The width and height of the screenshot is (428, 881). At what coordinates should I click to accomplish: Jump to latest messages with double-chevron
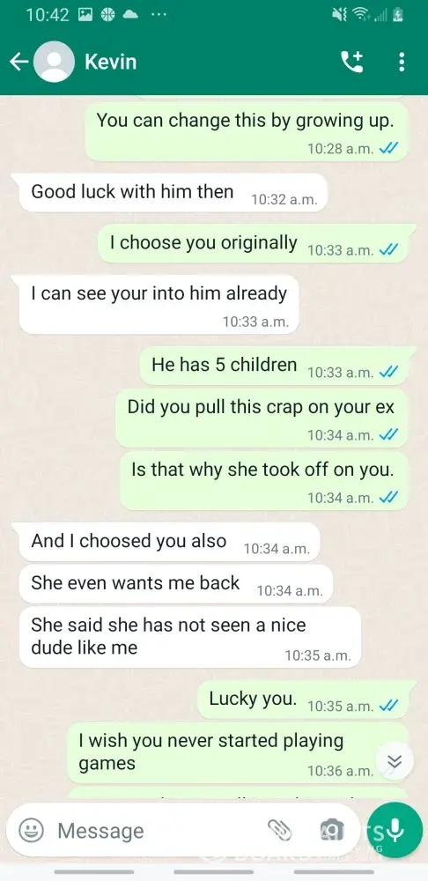tap(395, 761)
